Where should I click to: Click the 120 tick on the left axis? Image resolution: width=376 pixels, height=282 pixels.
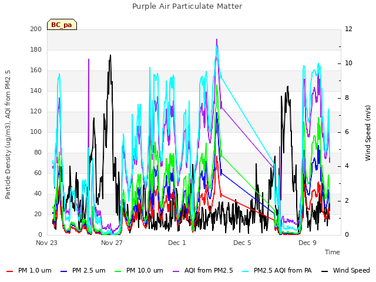click(x=36, y=112)
